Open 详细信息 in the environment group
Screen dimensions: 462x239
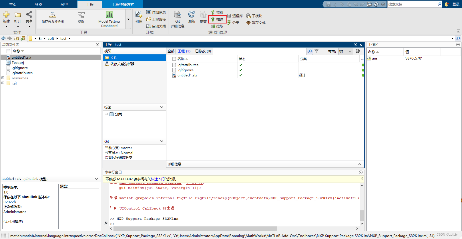click(156, 12)
